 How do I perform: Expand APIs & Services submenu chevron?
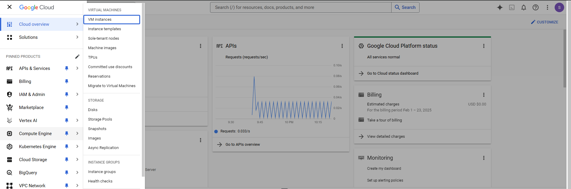(x=77, y=68)
